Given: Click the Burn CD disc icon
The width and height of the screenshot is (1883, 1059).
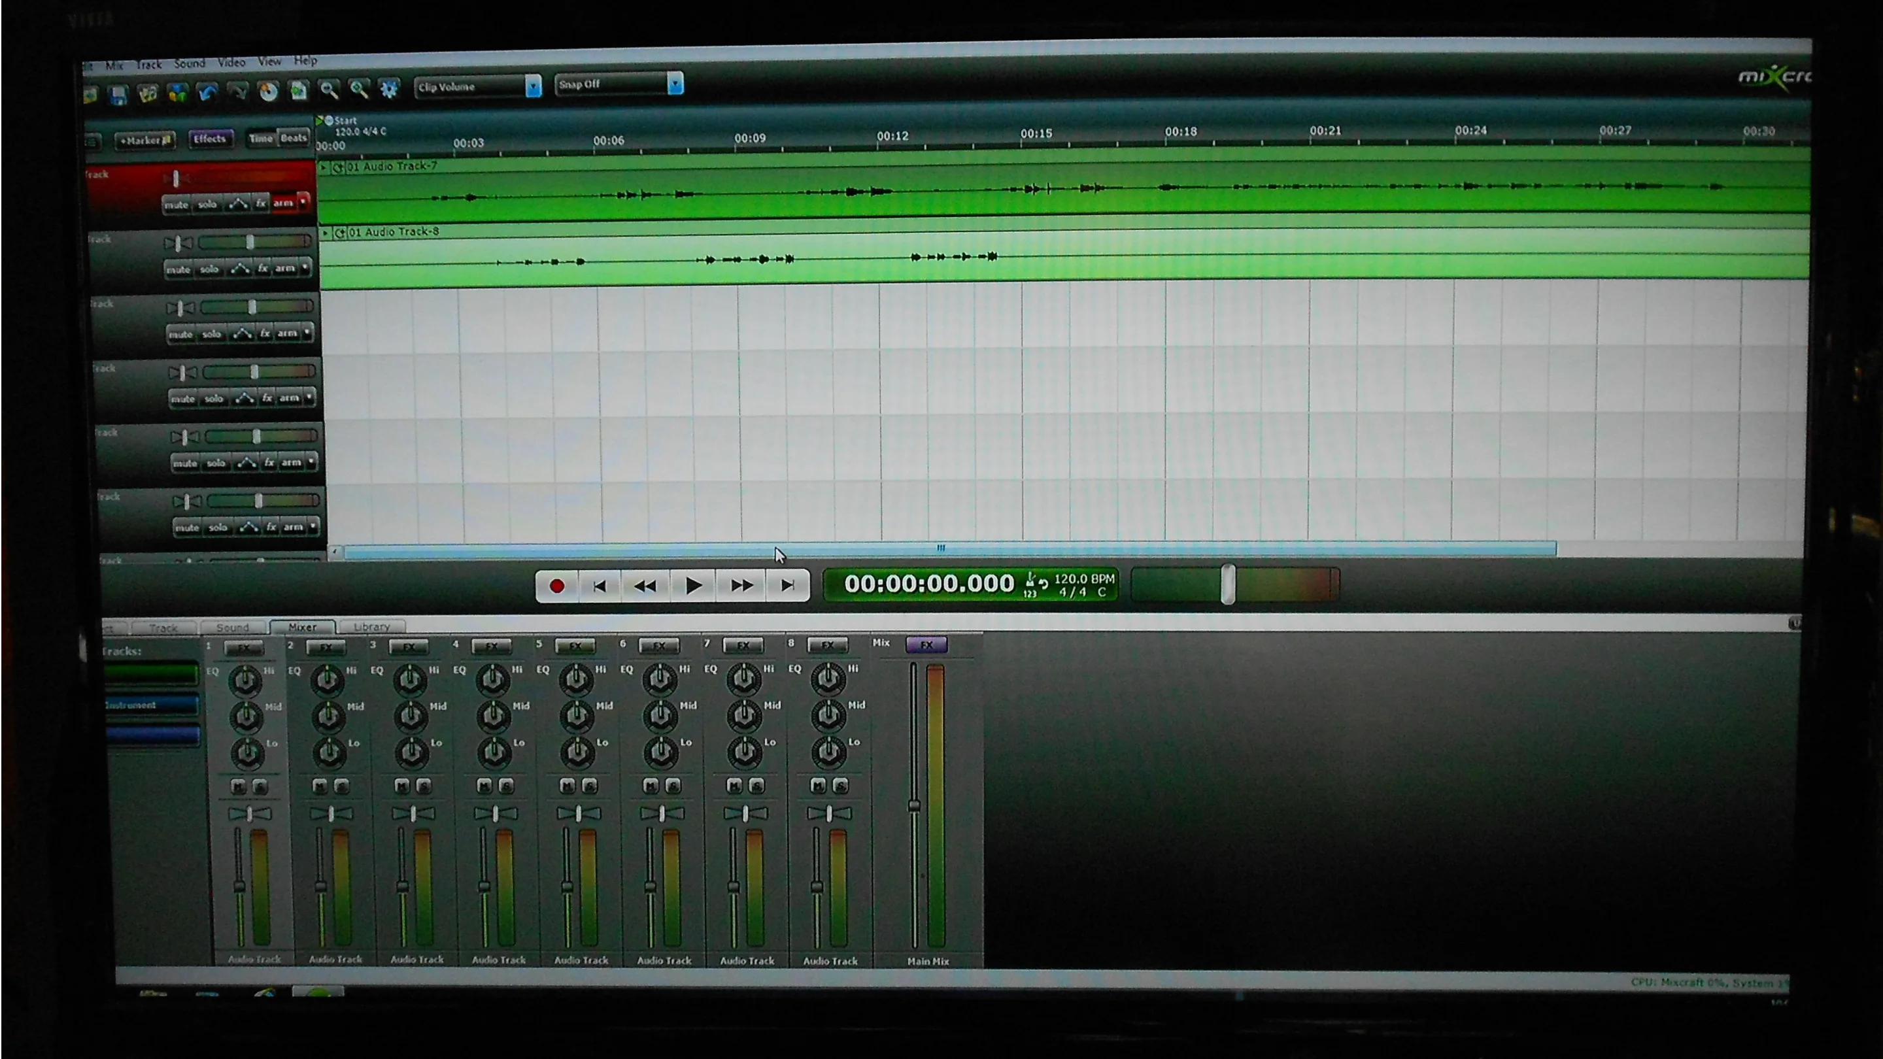Looking at the screenshot, I should 268,91.
